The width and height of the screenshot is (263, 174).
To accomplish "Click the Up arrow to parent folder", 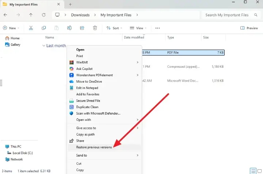I will 31,15.
